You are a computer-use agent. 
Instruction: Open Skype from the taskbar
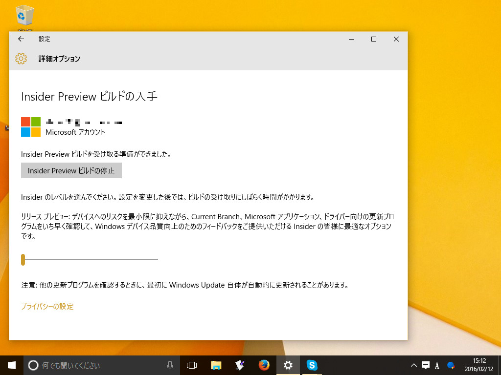[x=312, y=365]
